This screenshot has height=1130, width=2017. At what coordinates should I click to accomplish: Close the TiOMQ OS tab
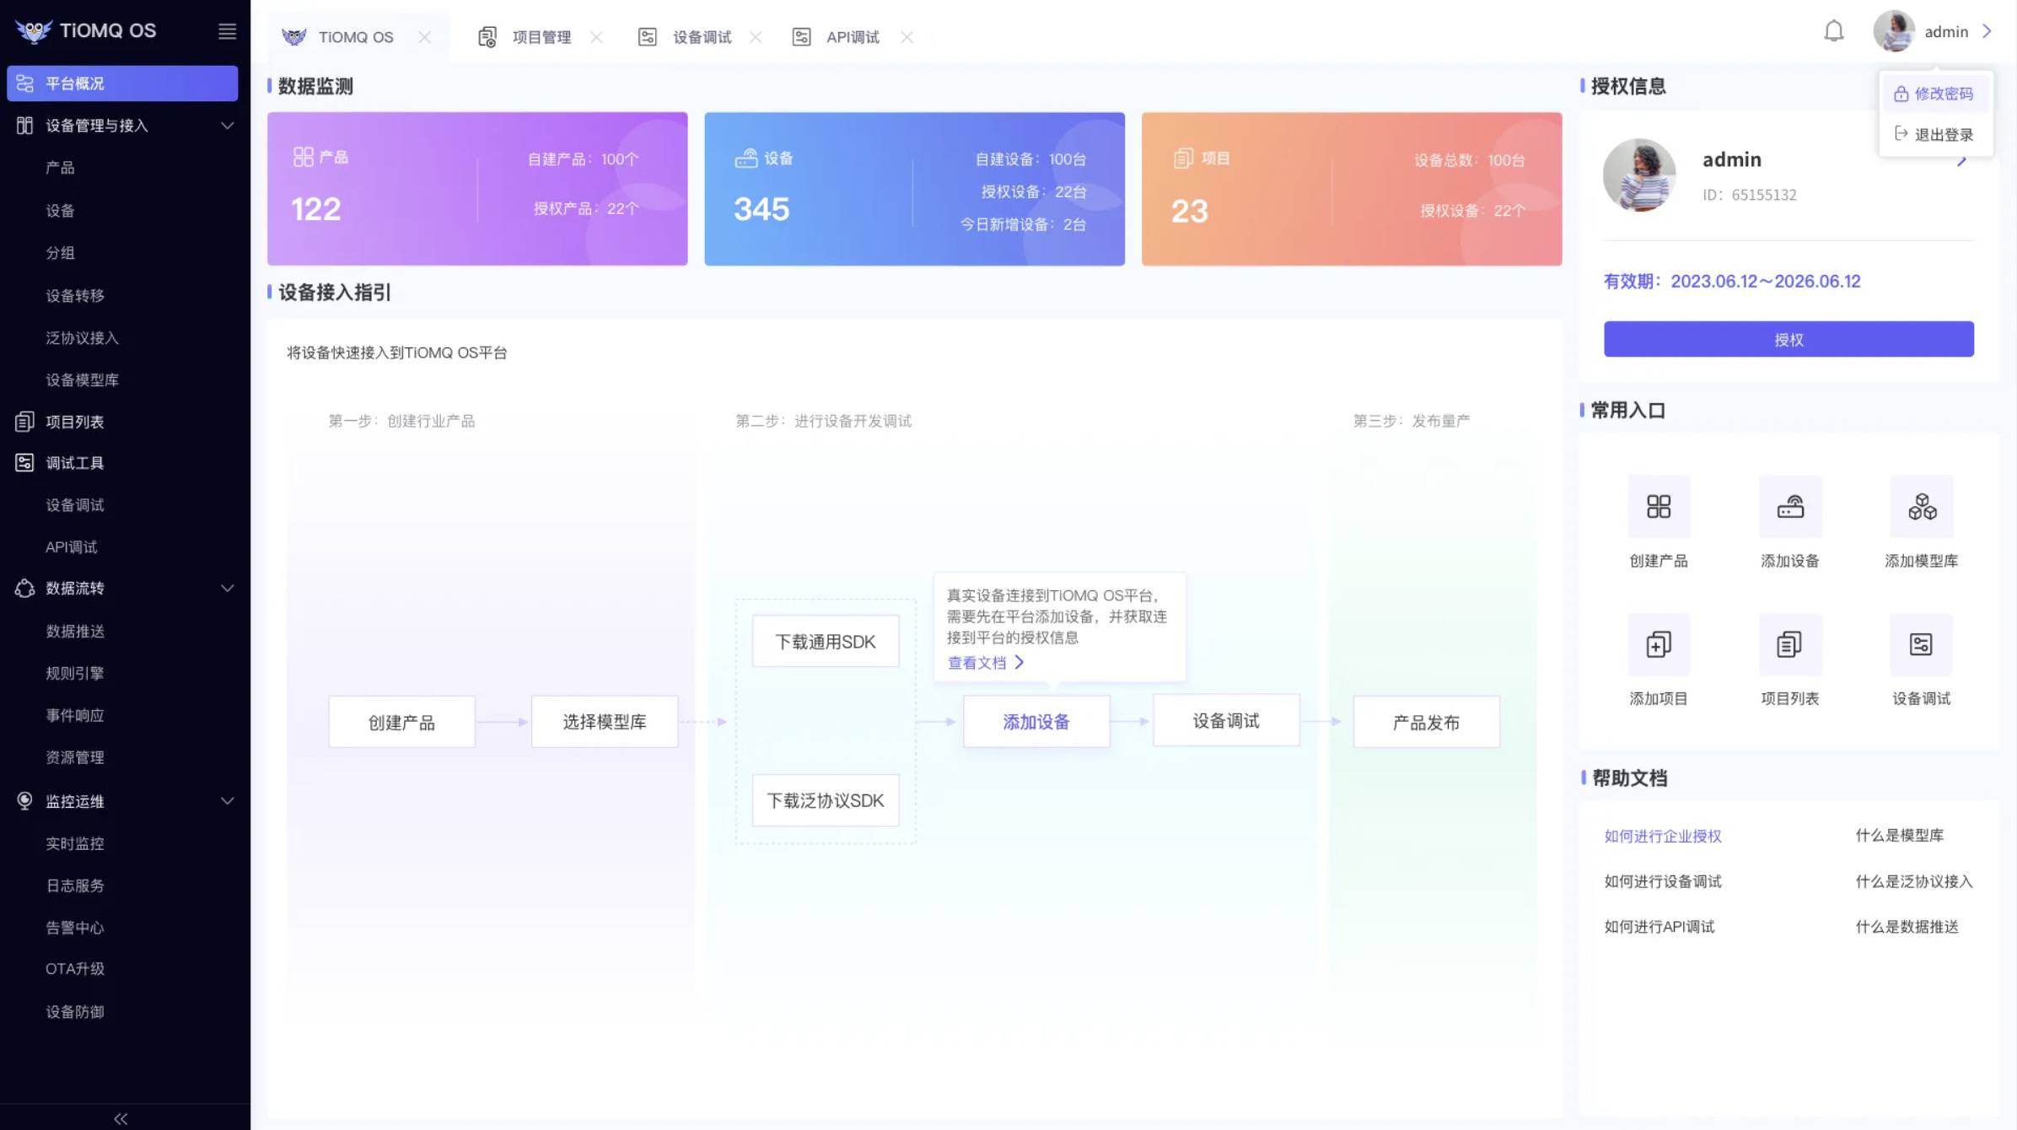tap(425, 37)
